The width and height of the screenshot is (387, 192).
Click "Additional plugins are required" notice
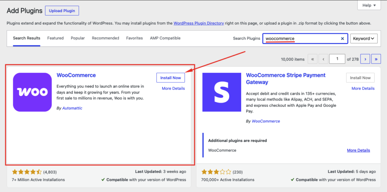[x=237, y=140]
